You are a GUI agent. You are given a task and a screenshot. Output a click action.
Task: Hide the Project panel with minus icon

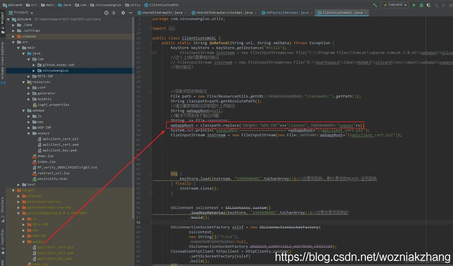(x=131, y=12)
